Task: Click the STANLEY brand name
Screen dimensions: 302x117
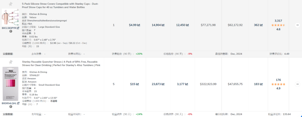Action: (x=34, y=75)
